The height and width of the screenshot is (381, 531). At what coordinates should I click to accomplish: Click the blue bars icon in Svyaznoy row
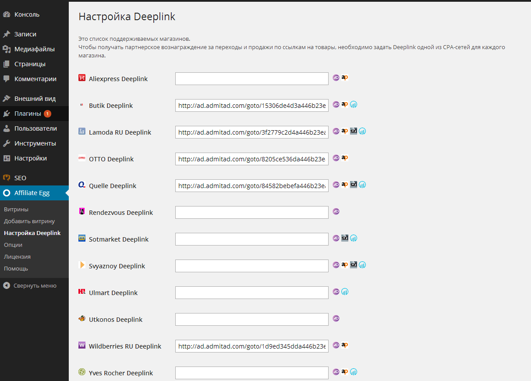362,265
